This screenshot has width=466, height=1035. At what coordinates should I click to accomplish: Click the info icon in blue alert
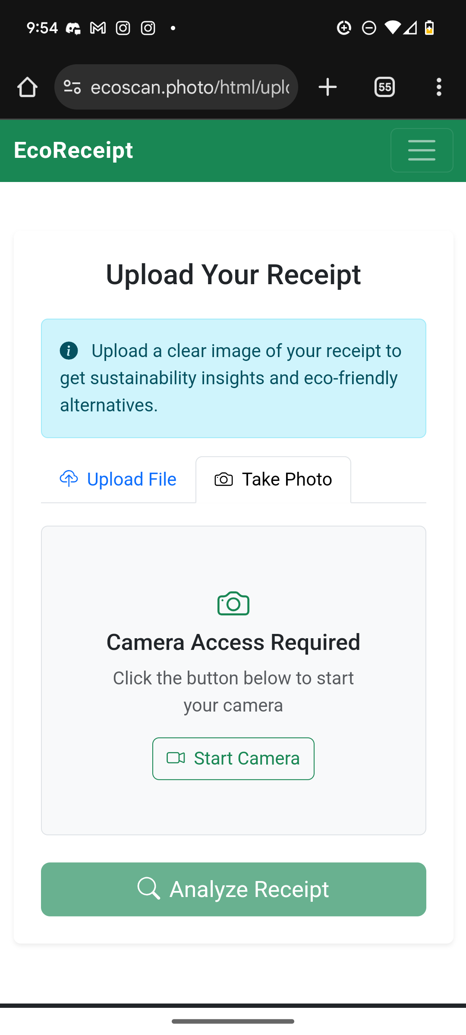coord(69,351)
